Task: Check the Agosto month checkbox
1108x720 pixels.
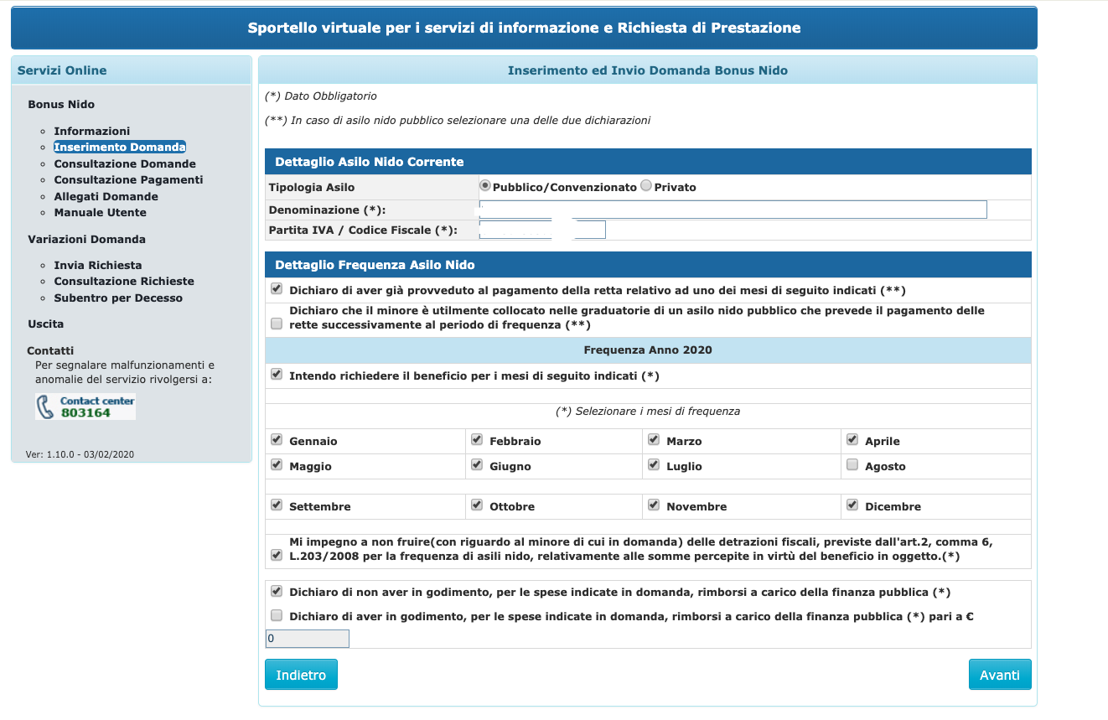Action: click(852, 464)
